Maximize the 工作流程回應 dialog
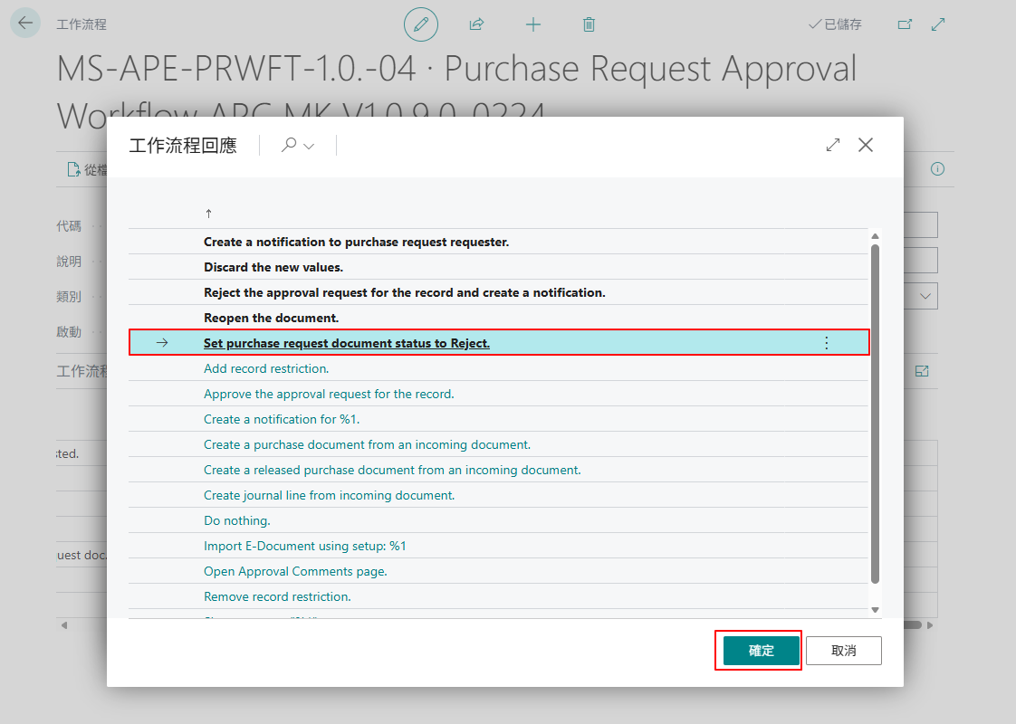The image size is (1016, 724). 833,145
